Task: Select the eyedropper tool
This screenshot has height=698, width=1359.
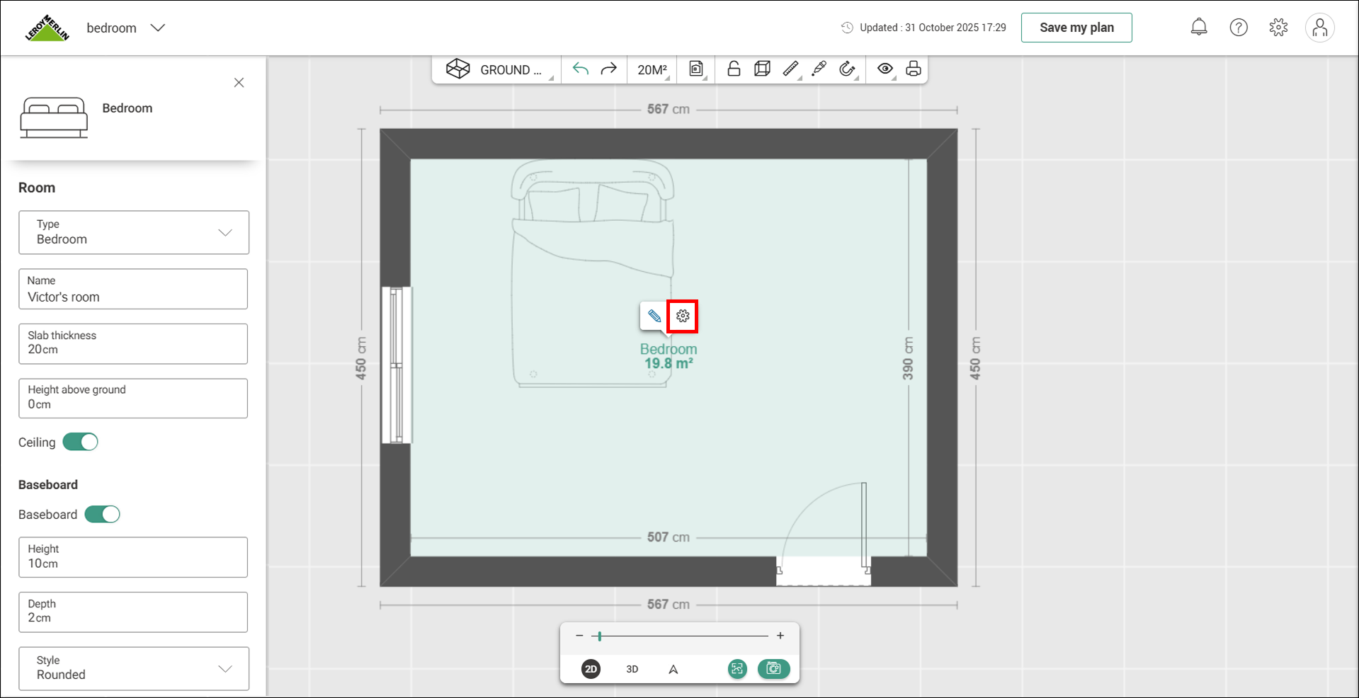Action: tap(819, 69)
